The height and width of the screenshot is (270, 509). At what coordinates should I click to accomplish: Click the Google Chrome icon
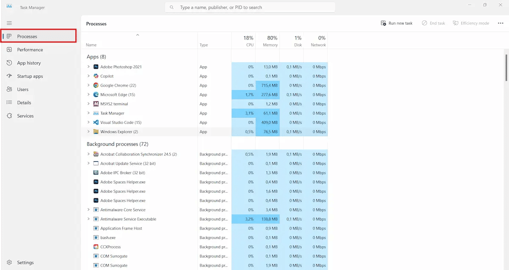click(96, 85)
